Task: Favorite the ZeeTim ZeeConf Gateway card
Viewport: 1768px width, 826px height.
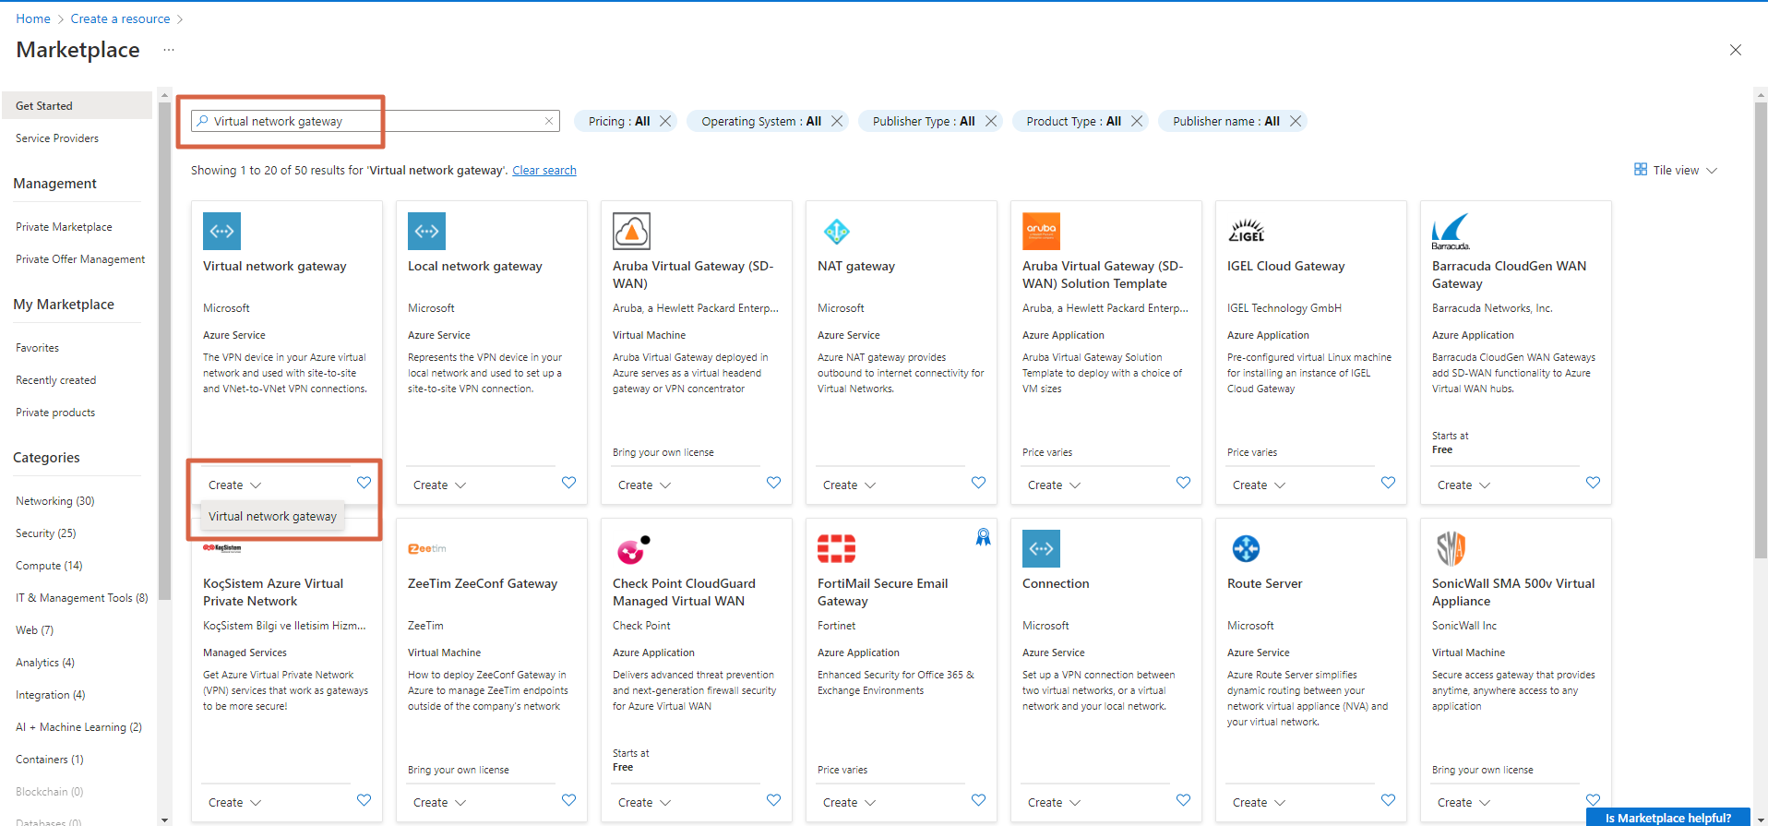Action: click(568, 800)
